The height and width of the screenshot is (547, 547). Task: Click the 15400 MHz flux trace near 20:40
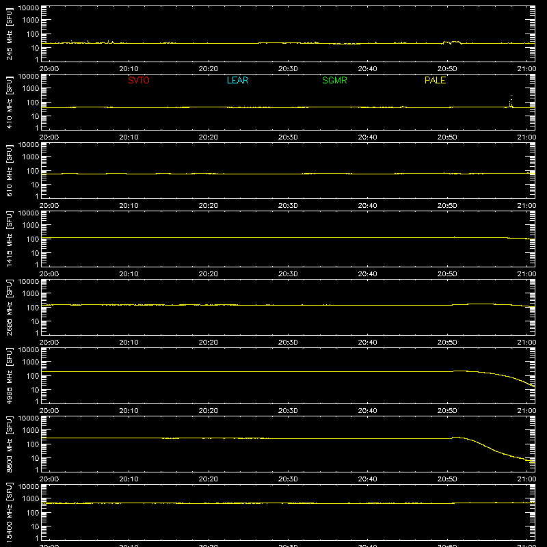pos(367,503)
